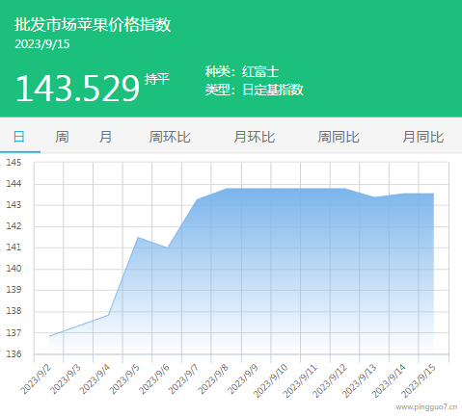This screenshot has height=417, width=462.
Task: Click the 2023/9/2 starting chart point
Action: pos(49,336)
